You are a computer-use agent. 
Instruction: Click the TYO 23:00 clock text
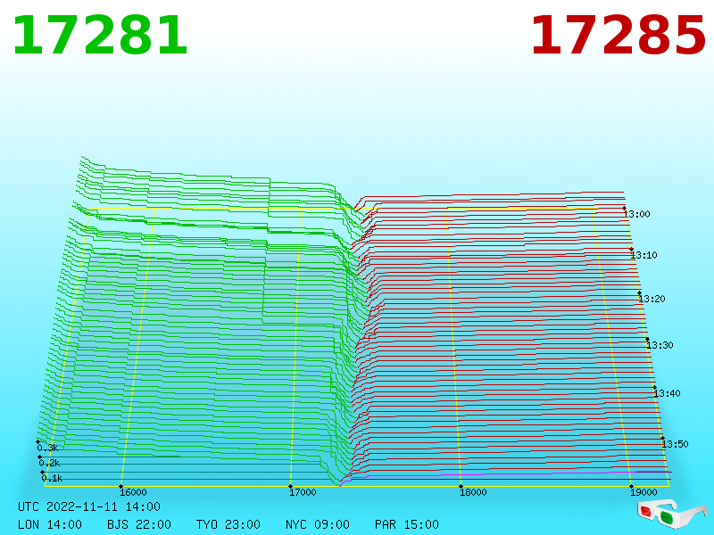pos(228,524)
